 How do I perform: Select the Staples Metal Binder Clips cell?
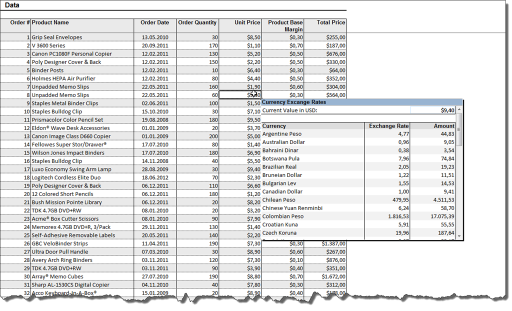(82, 103)
